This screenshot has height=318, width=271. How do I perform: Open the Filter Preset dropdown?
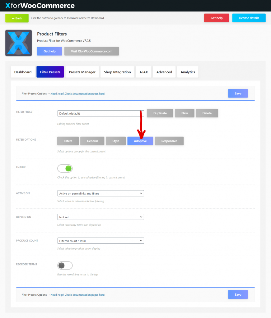click(x=100, y=113)
